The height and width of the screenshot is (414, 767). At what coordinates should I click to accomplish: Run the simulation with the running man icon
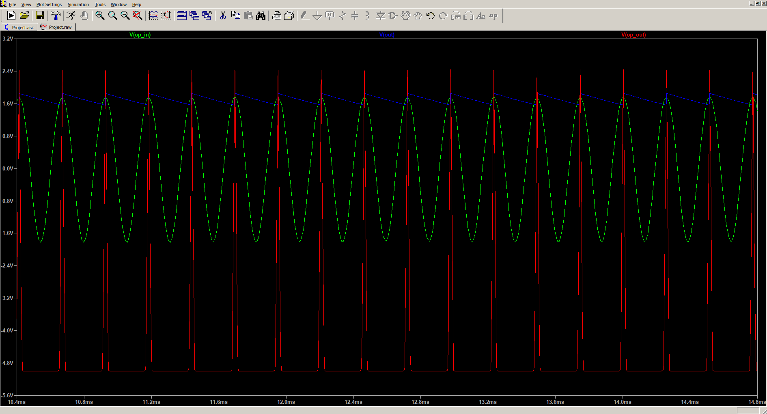click(x=71, y=15)
